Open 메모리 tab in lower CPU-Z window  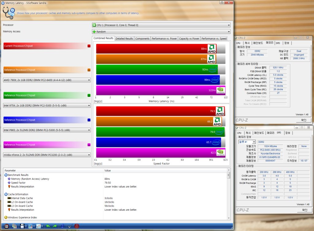click(270, 133)
